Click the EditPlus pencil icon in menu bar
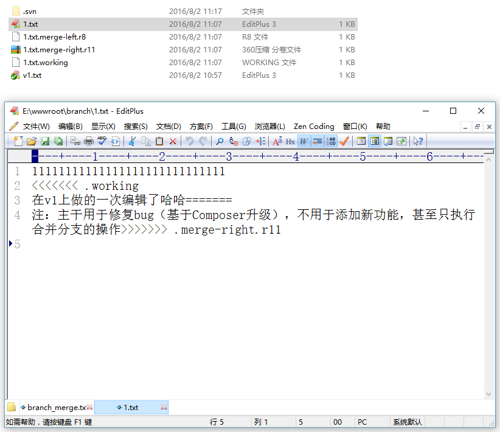This screenshot has height=432, width=500. 13,127
